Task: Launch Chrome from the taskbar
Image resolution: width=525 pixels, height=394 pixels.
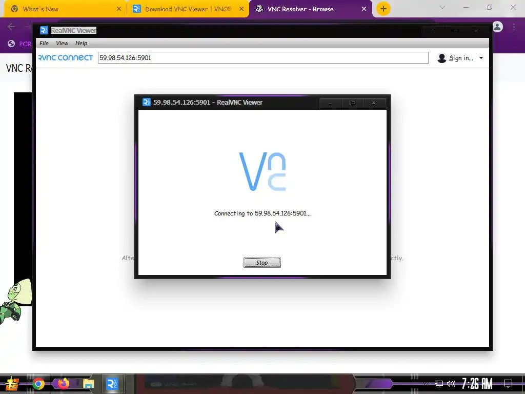Action: click(38, 384)
